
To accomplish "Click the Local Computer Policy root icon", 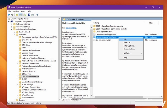I will 9,19.
